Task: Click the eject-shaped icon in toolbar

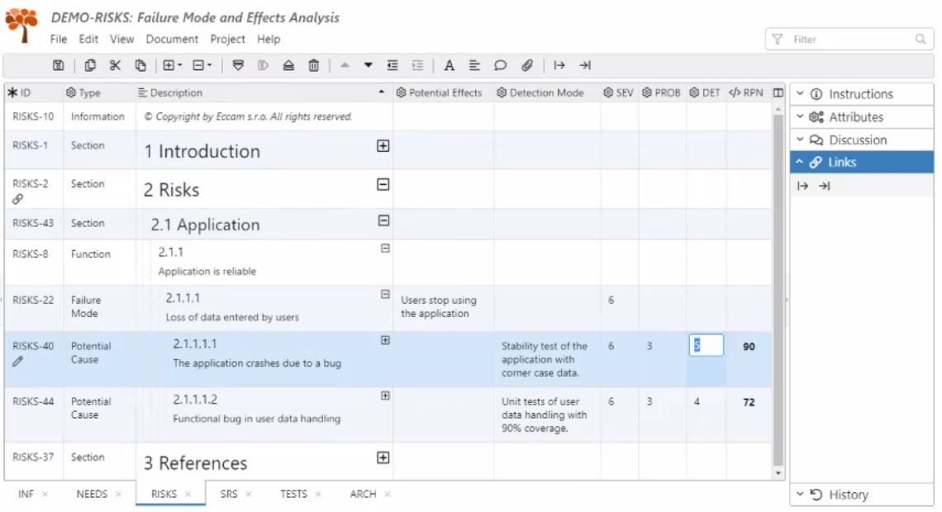Action: click(288, 65)
